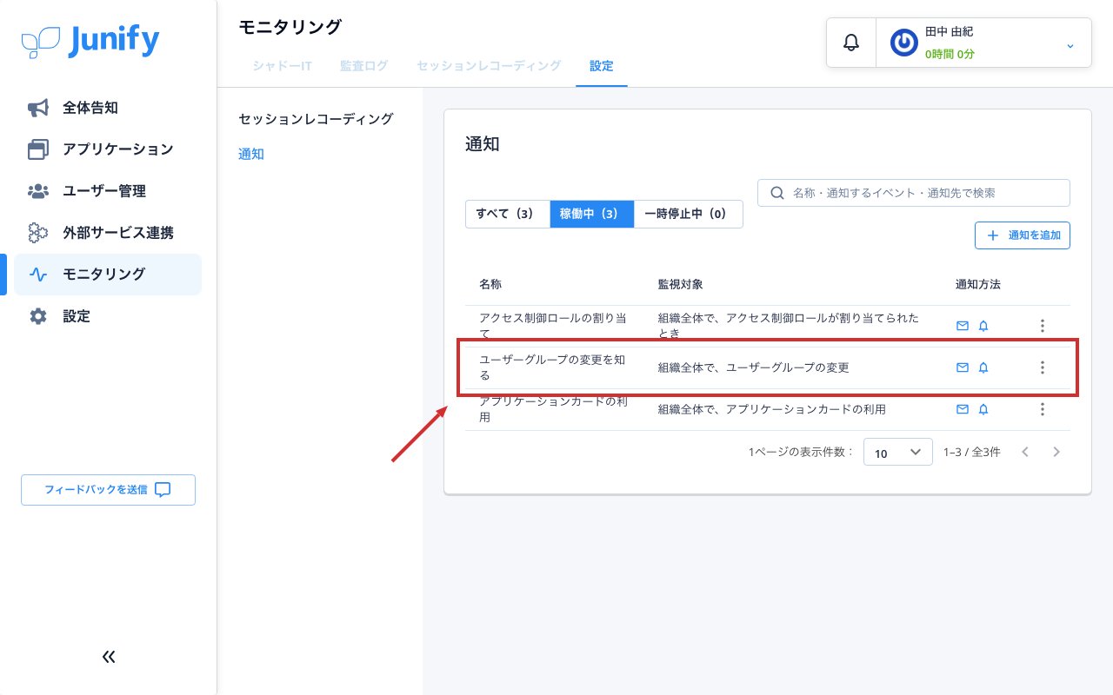Click the Junify leaf logo
The image size is (1113, 695).
(41, 42)
